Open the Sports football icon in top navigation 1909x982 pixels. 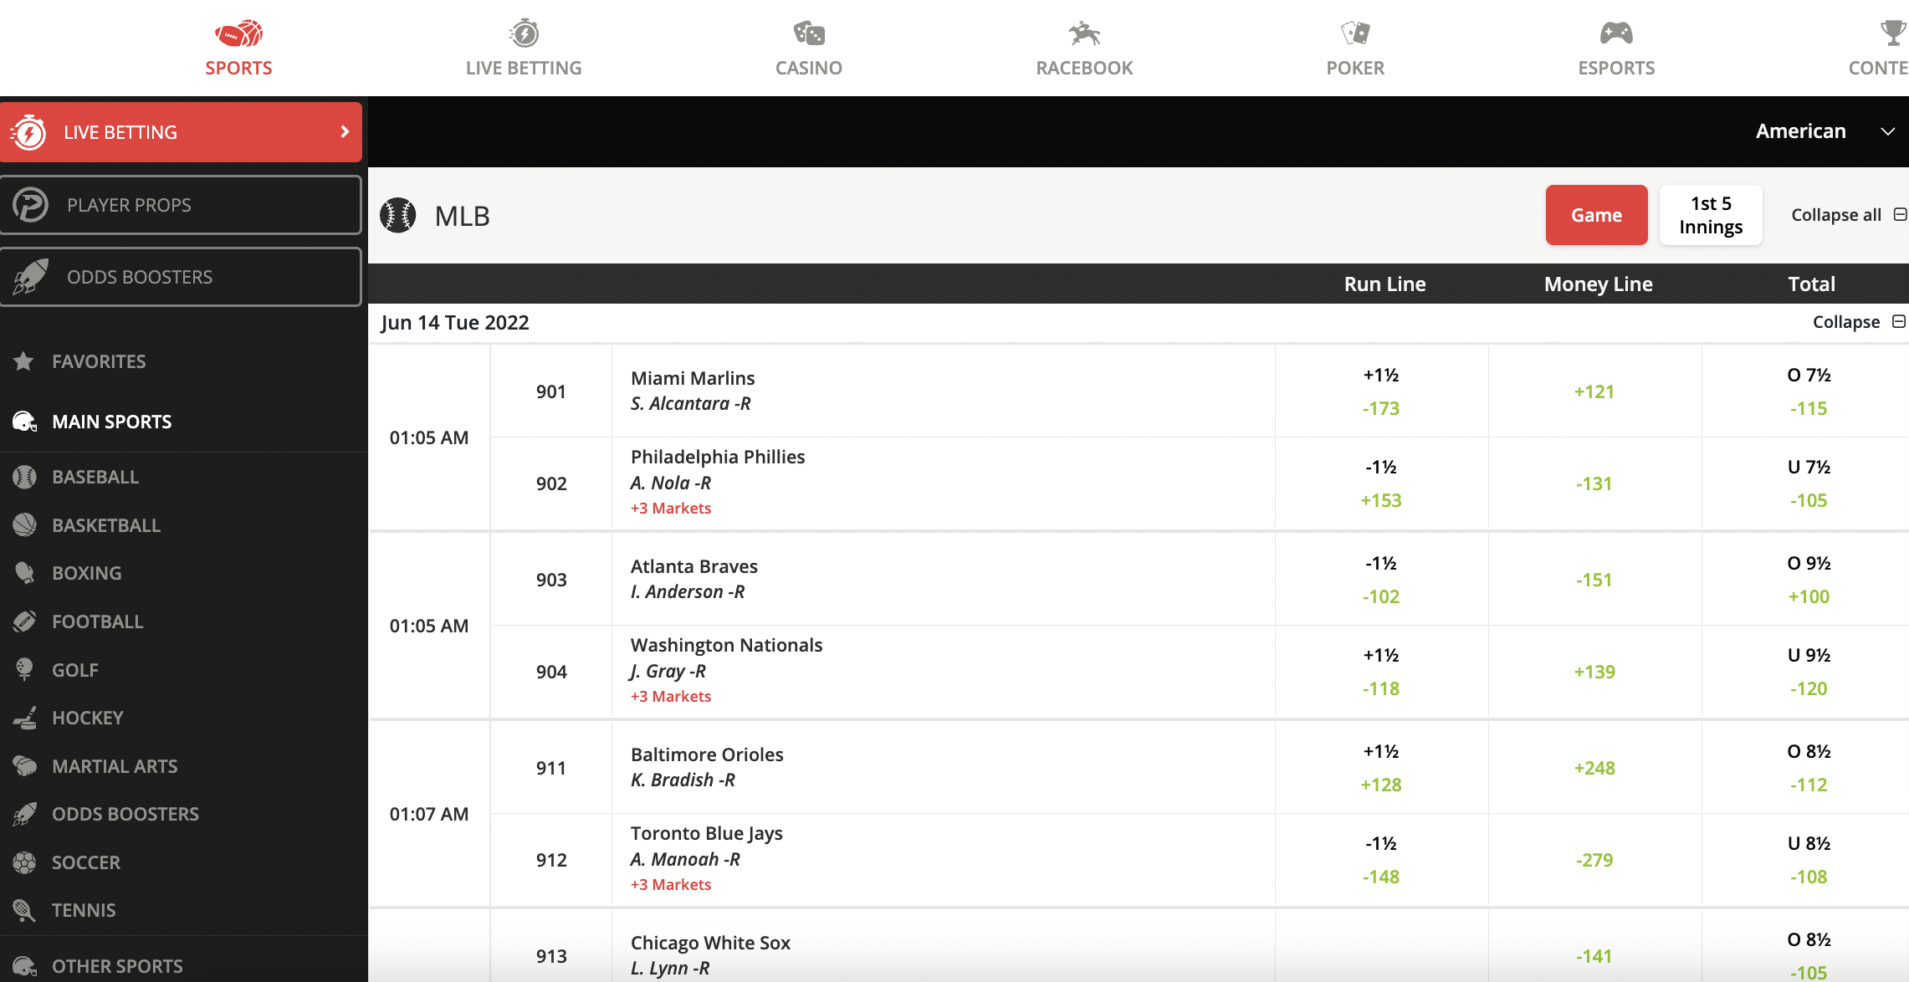[x=238, y=33]
